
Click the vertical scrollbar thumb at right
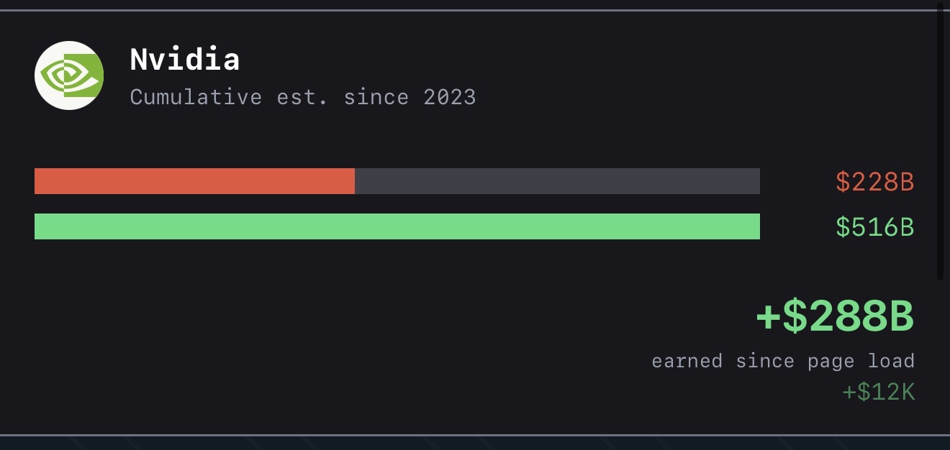coord(940,144)
